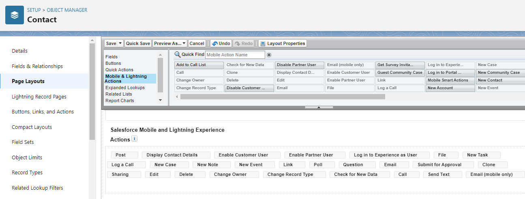Open Fields & Relationships
This screenshot has width=525, height=199.
[x=37, y=66]
